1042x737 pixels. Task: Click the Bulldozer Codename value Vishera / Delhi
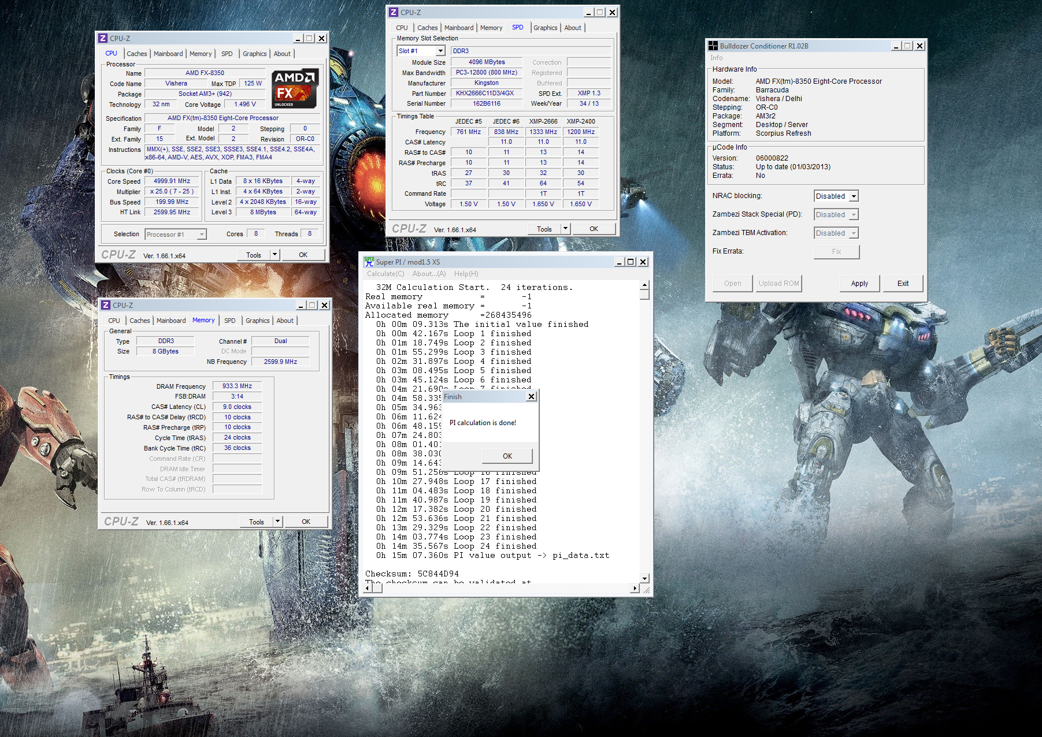pos(778,99)
